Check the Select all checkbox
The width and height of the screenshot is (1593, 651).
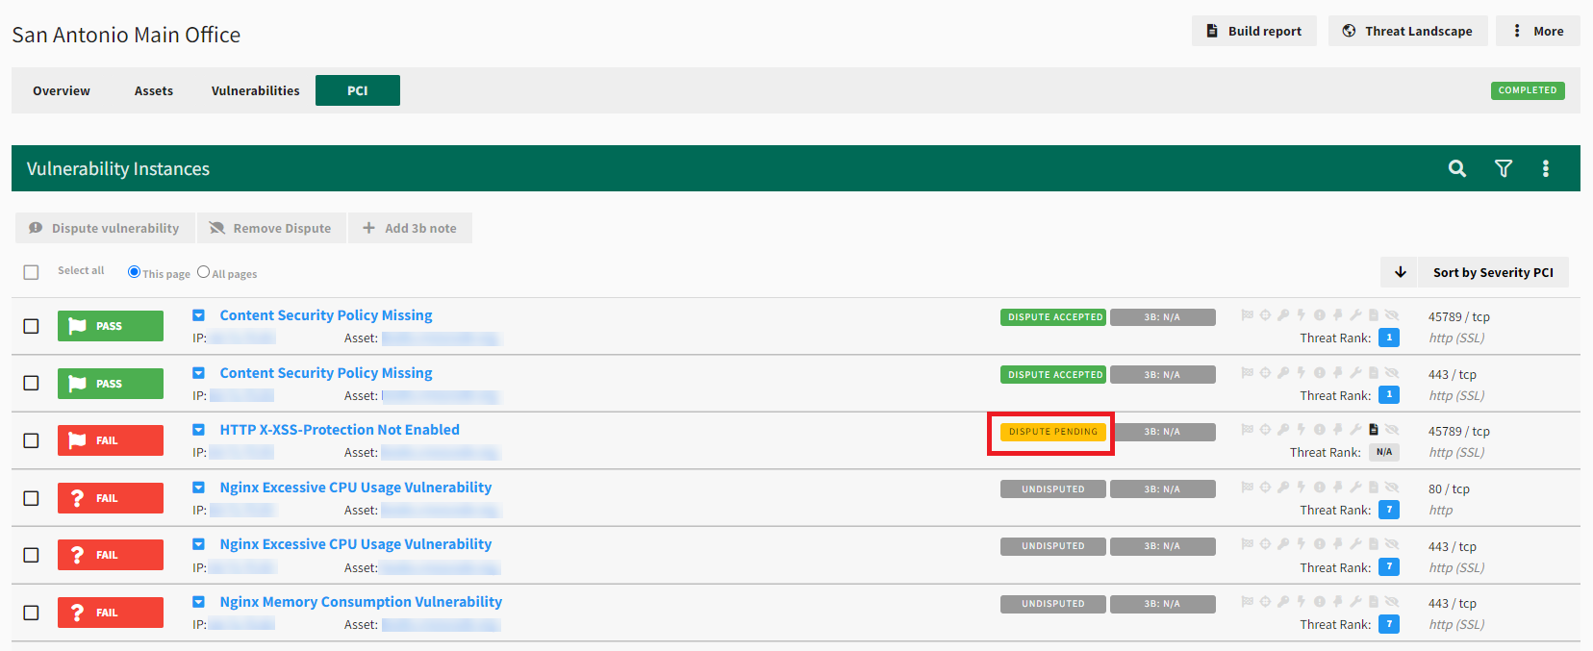coord(32,272)
